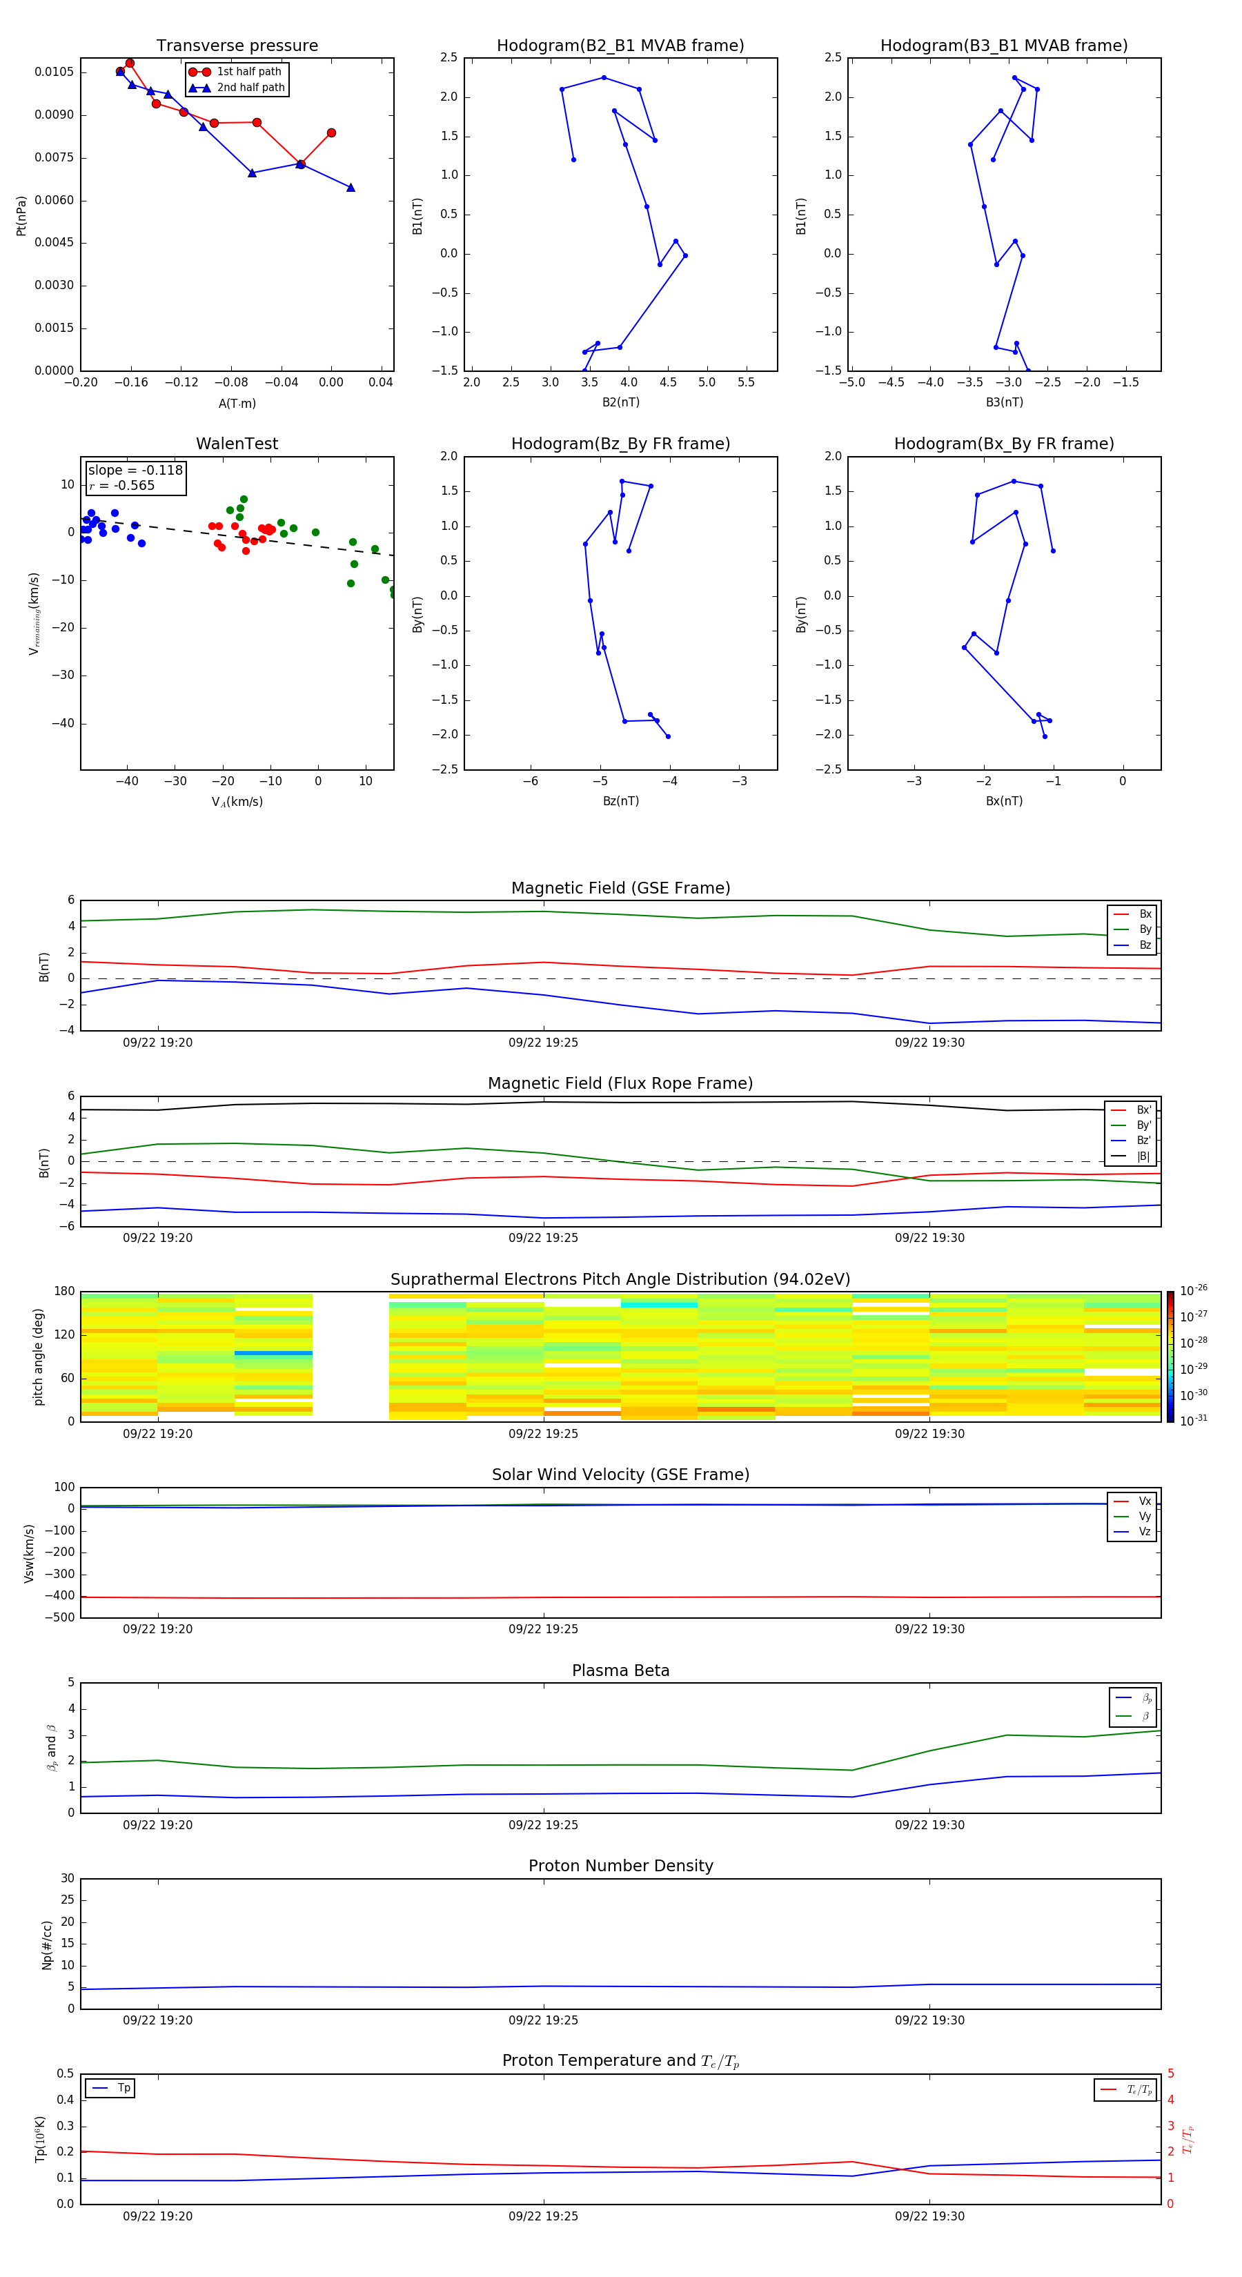Click the 'Proton Number Density' title
1242x2277 pixels.
(x=620, y=1866)
